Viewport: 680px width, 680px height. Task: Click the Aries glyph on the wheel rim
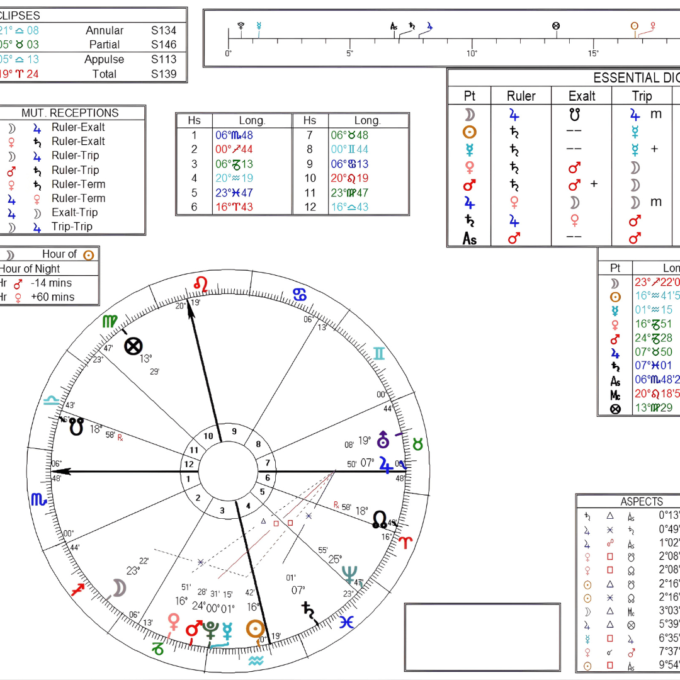tap(405, 543)
